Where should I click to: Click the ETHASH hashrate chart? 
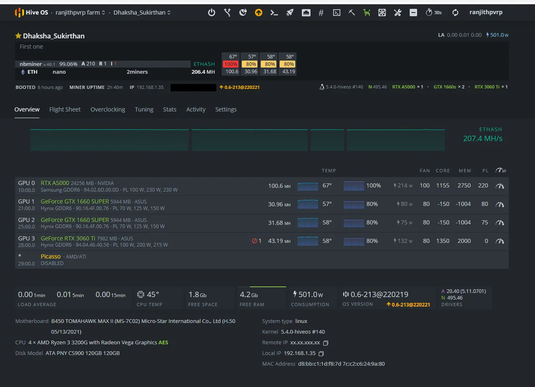click(x=237, y=140)
